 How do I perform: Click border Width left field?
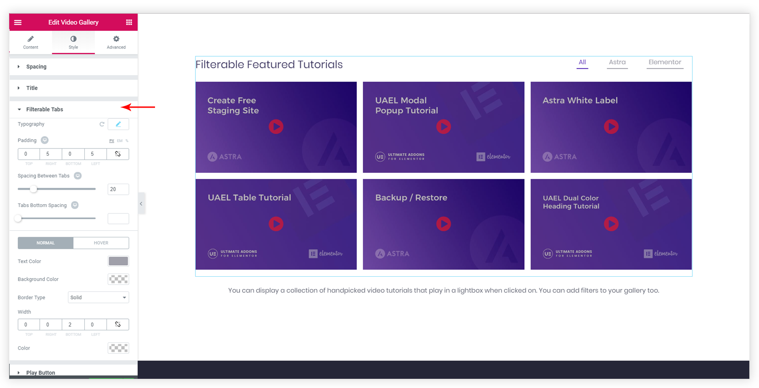pyautogui.click(x=95, y=324)
